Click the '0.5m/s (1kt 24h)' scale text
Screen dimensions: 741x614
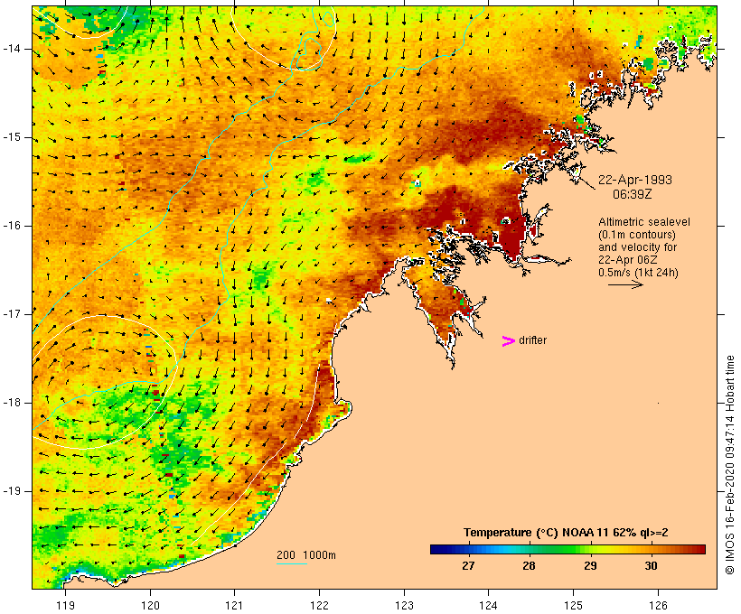pos(638,273)
